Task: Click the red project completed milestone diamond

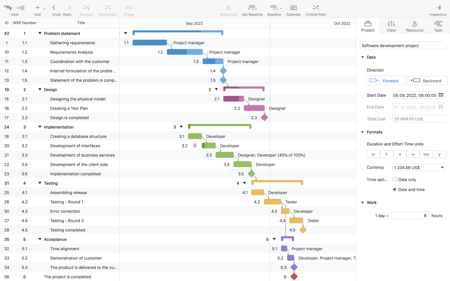Action: (294, 276)
